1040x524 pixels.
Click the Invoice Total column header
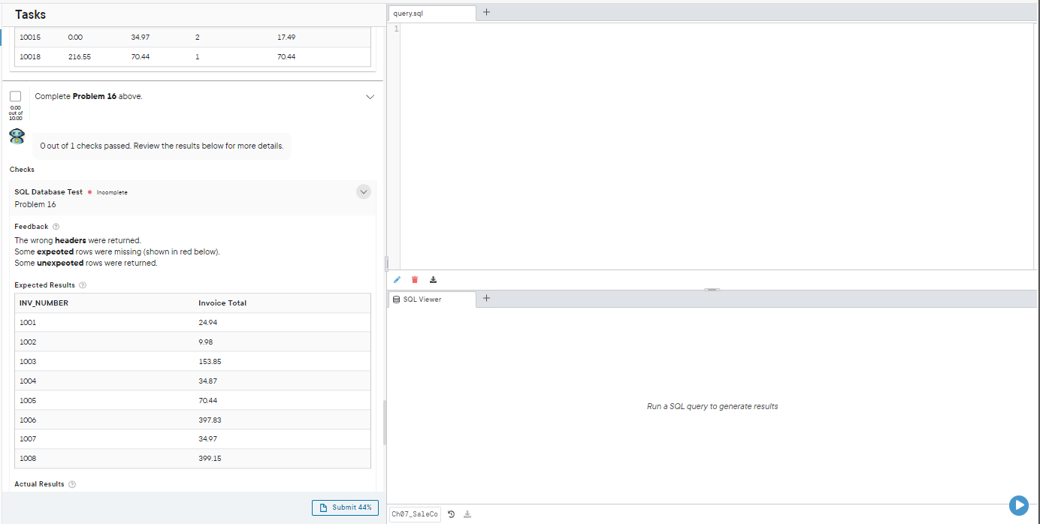click(x=222, y=303)
